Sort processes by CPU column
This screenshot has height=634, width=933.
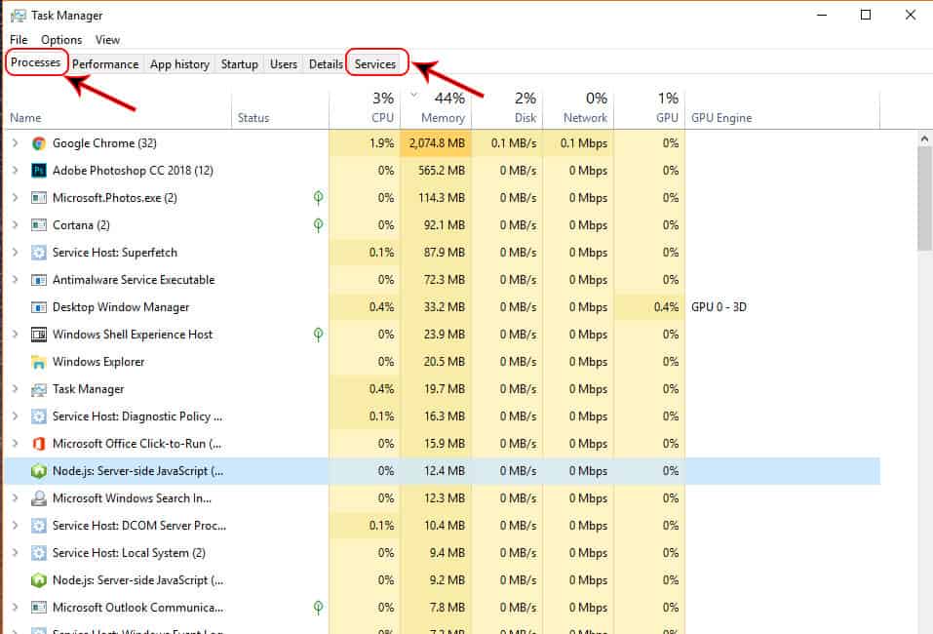(365, 109)
